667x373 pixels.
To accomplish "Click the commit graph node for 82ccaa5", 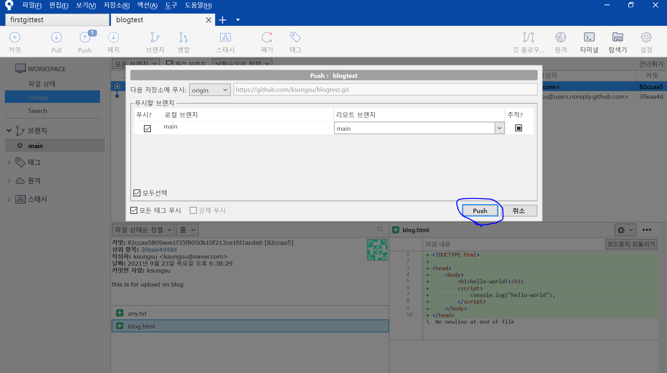I will [117, 86].
